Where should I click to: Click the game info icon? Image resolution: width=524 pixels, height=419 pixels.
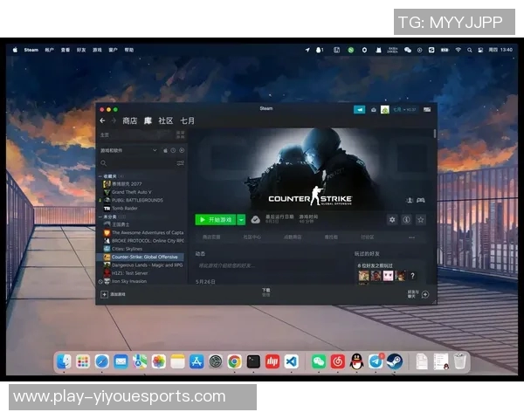tap(406, 220)
